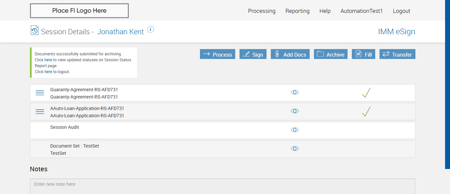This screenshot has width=450, height=194.
Task: Select the Fill button
Action: coord(363,54)
